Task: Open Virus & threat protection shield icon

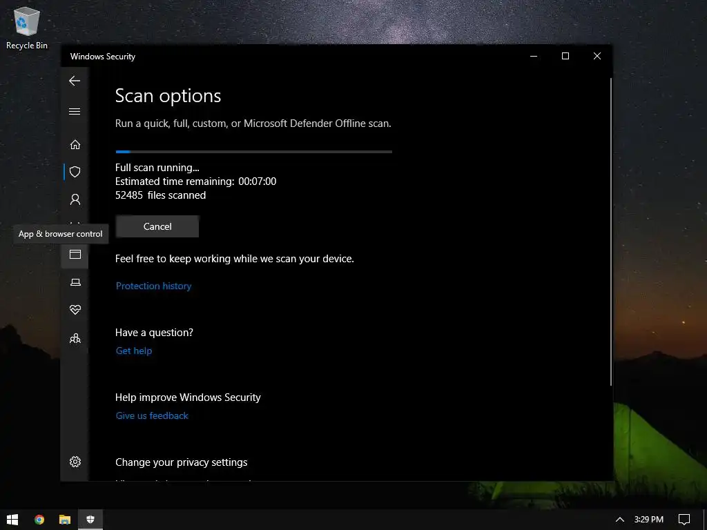Action: point(75,172)
